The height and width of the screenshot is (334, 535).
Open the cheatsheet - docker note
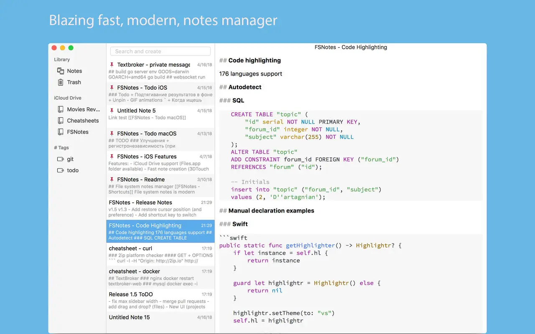[x=160, y=277]
